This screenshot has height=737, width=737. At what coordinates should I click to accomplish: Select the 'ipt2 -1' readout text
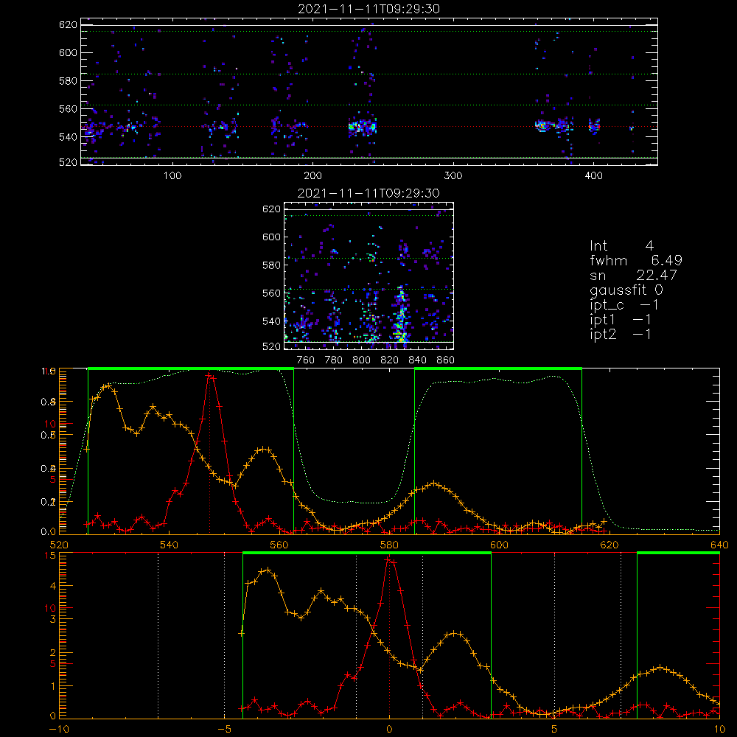pos(621,334)
